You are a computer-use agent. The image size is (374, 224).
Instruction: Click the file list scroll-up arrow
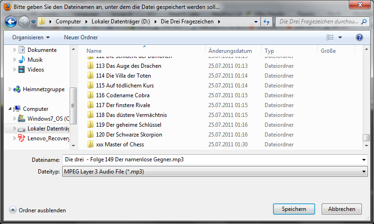click(x=367, y=49)
